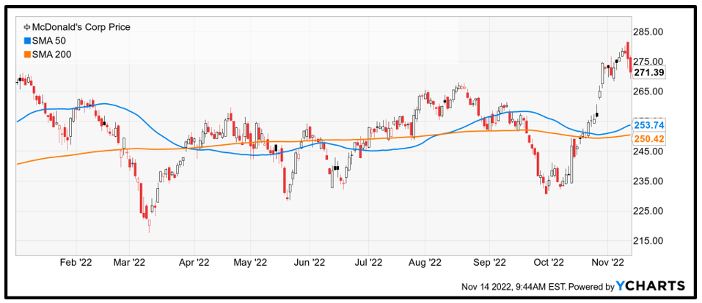Click the 245.00 y-axis label

point(648,151)
